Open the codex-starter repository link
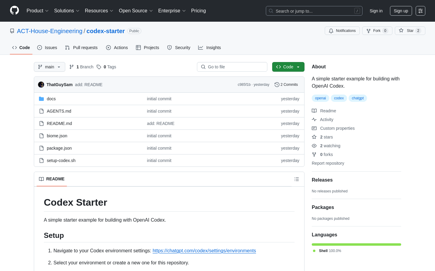Screen dimensions: 435x271 [105, 31]
